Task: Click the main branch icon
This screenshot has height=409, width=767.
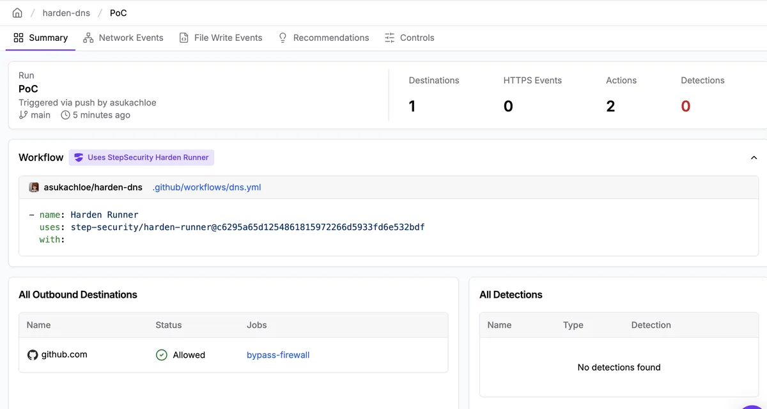Action: tap(24, 115)
